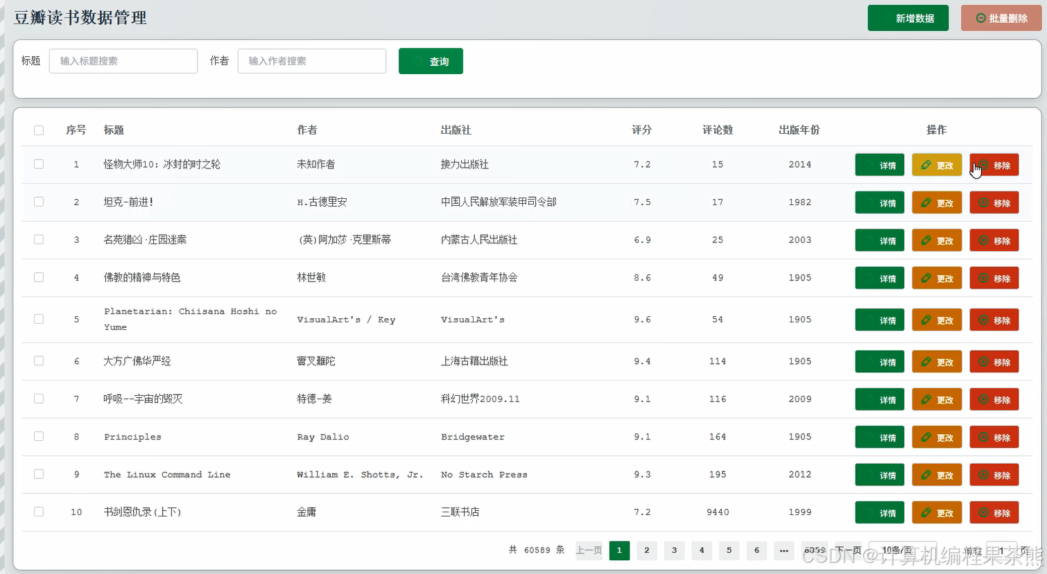
Task: Click the 新增数据 button
Action: pos(908,18)
